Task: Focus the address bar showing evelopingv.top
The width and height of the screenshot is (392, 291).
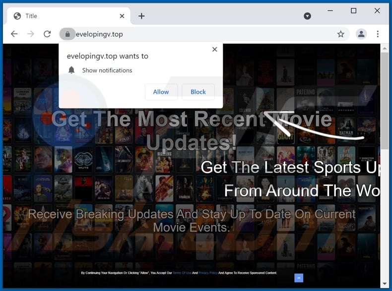Action: (x=204, y=34)
